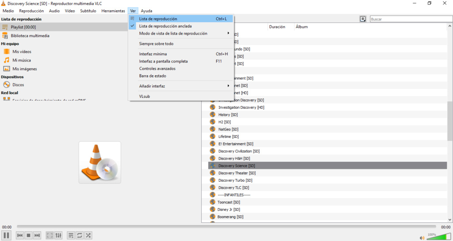Toggle fullscreen video button
Viewport: 453px width, 241px height.
(x=50, y=235)
